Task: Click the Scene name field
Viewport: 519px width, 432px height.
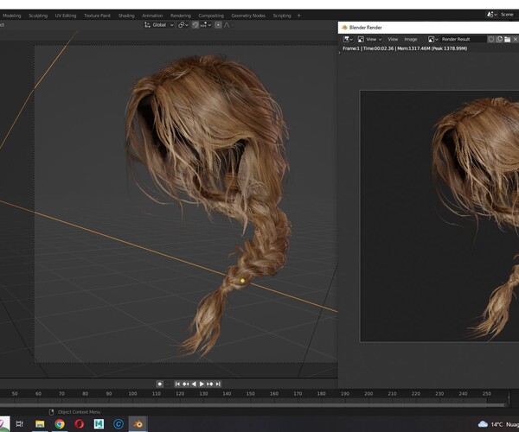Action: (x=508, y=14)
